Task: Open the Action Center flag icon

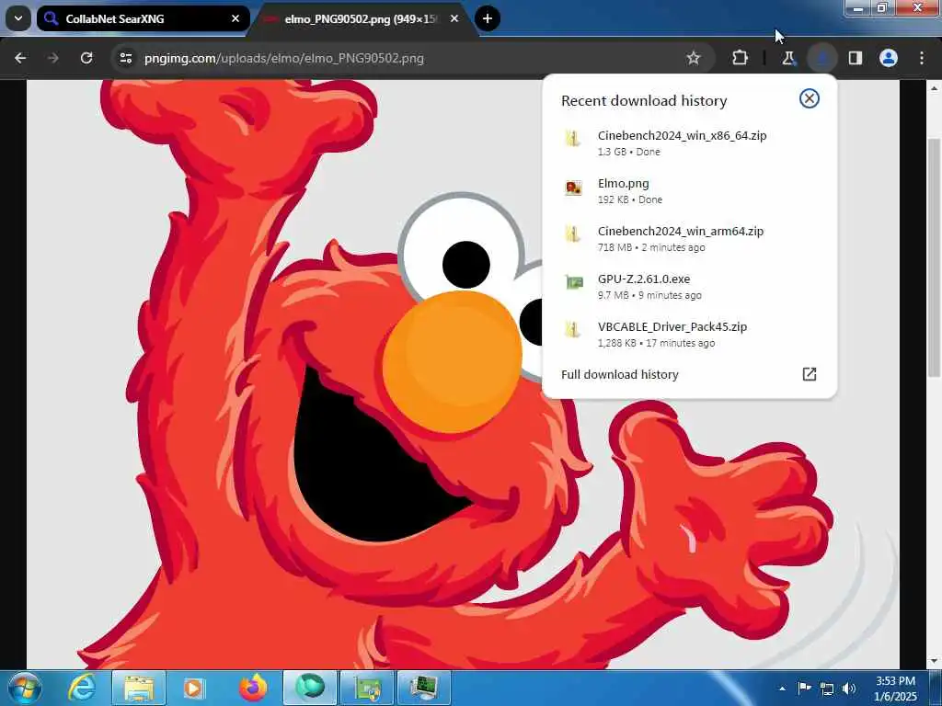Action: (x=804, y=689)
